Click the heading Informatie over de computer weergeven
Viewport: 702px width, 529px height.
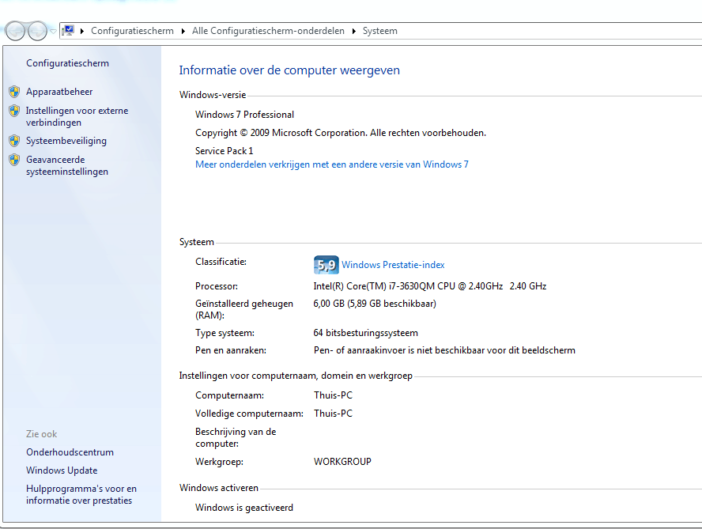tap(289, 70)
